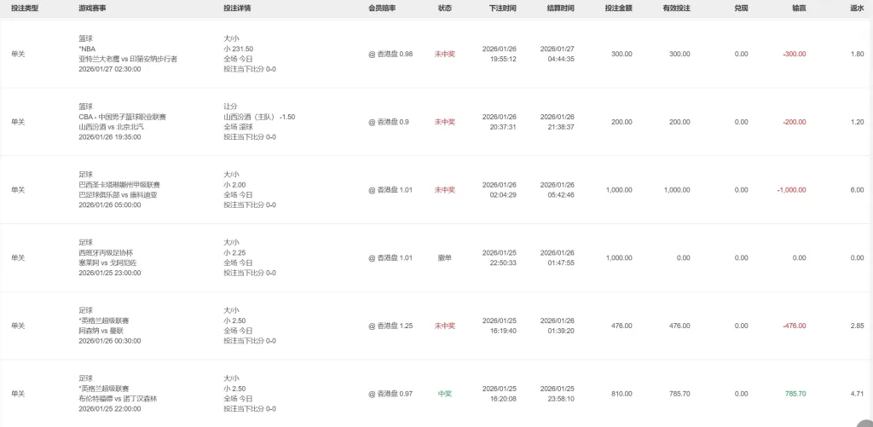Select the 返水 column header
The image size is (873, 427).
tap(857, 8)
